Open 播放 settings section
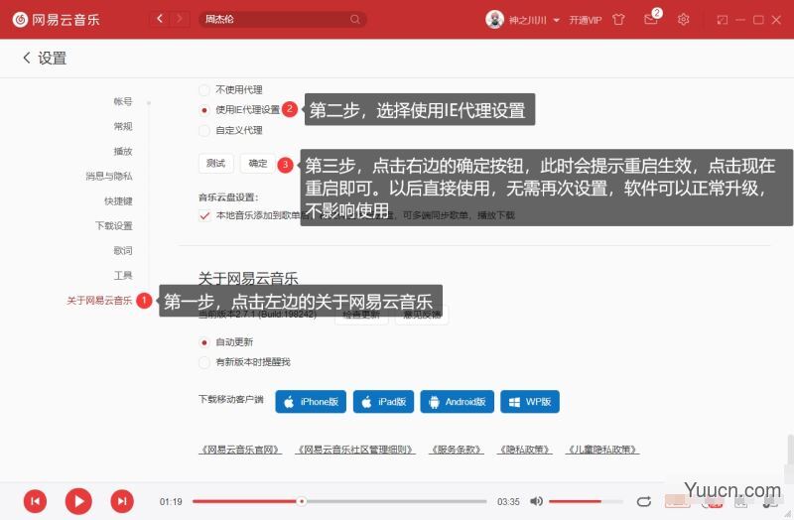Image resolution: width=794 pixels, height=520 pixels. pyautogui.click(x=122, y=151)
